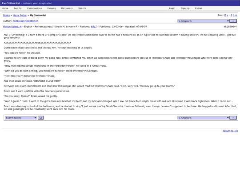Click the Updated: 07-05-07 text
The image size is (240, 180).
(x=136, y=27)
